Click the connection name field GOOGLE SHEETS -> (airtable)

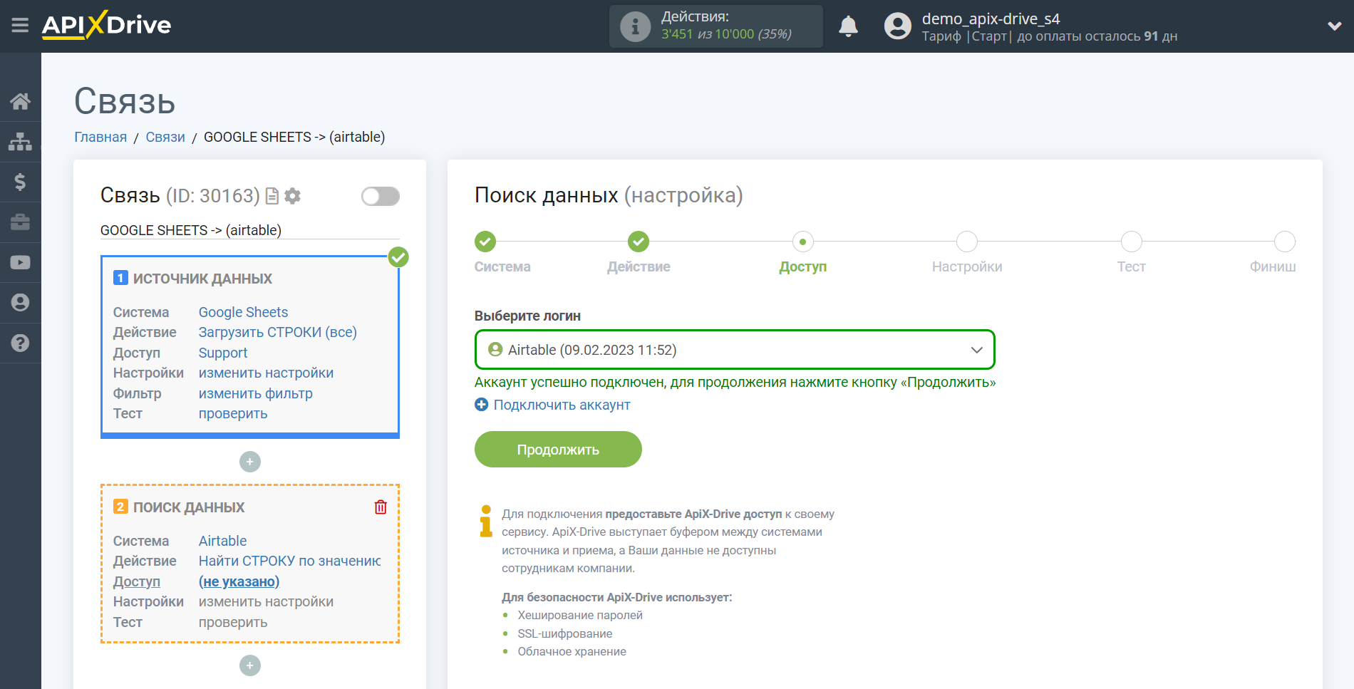[x=249, y=230]
